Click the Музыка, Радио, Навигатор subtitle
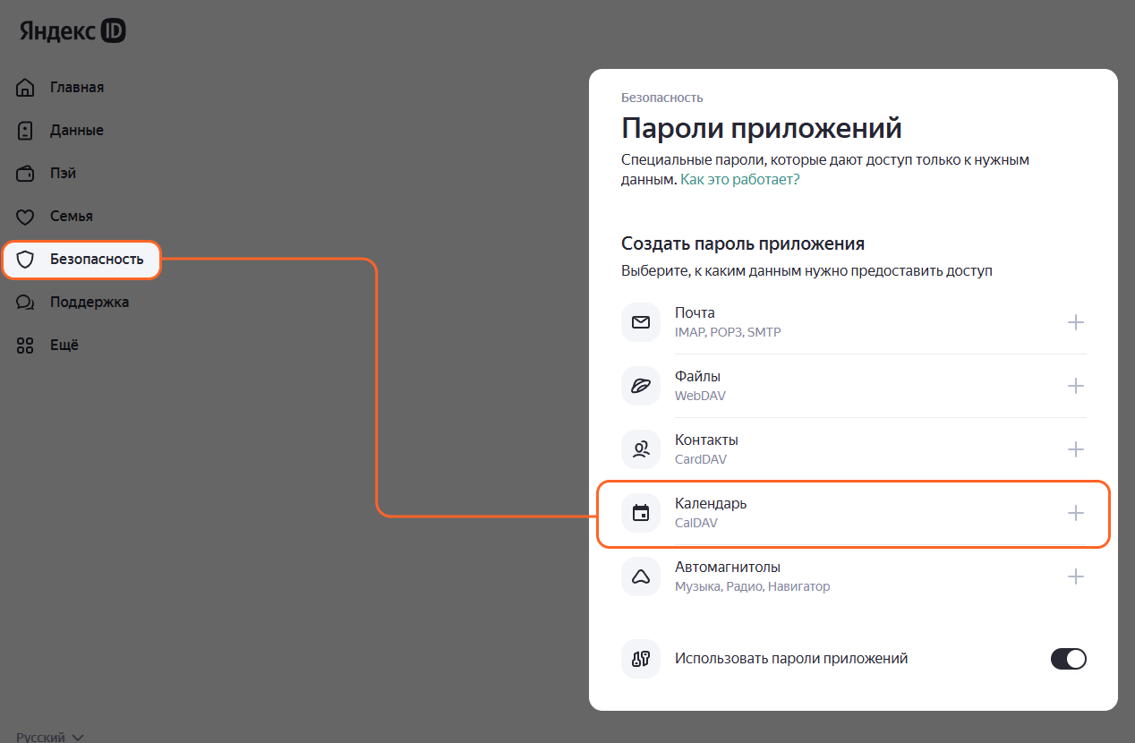Viewport: 1135px width, 743px height. 752,586
